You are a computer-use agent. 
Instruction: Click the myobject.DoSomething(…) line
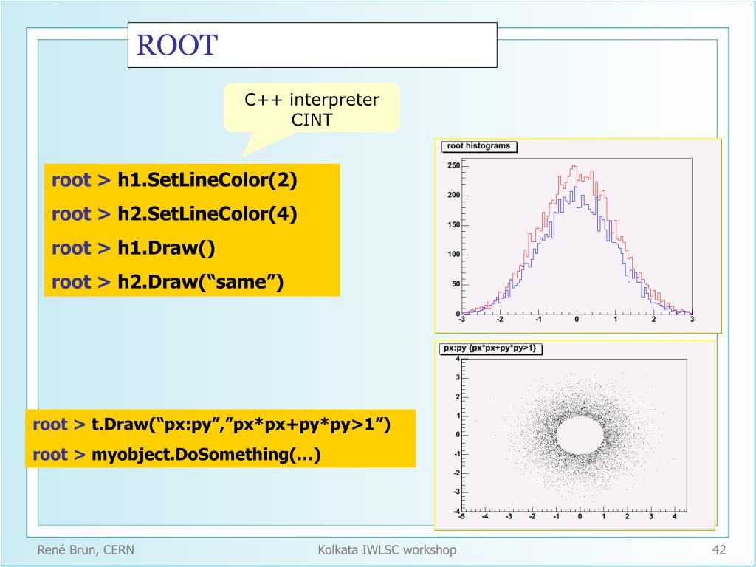tap(176, 454)
